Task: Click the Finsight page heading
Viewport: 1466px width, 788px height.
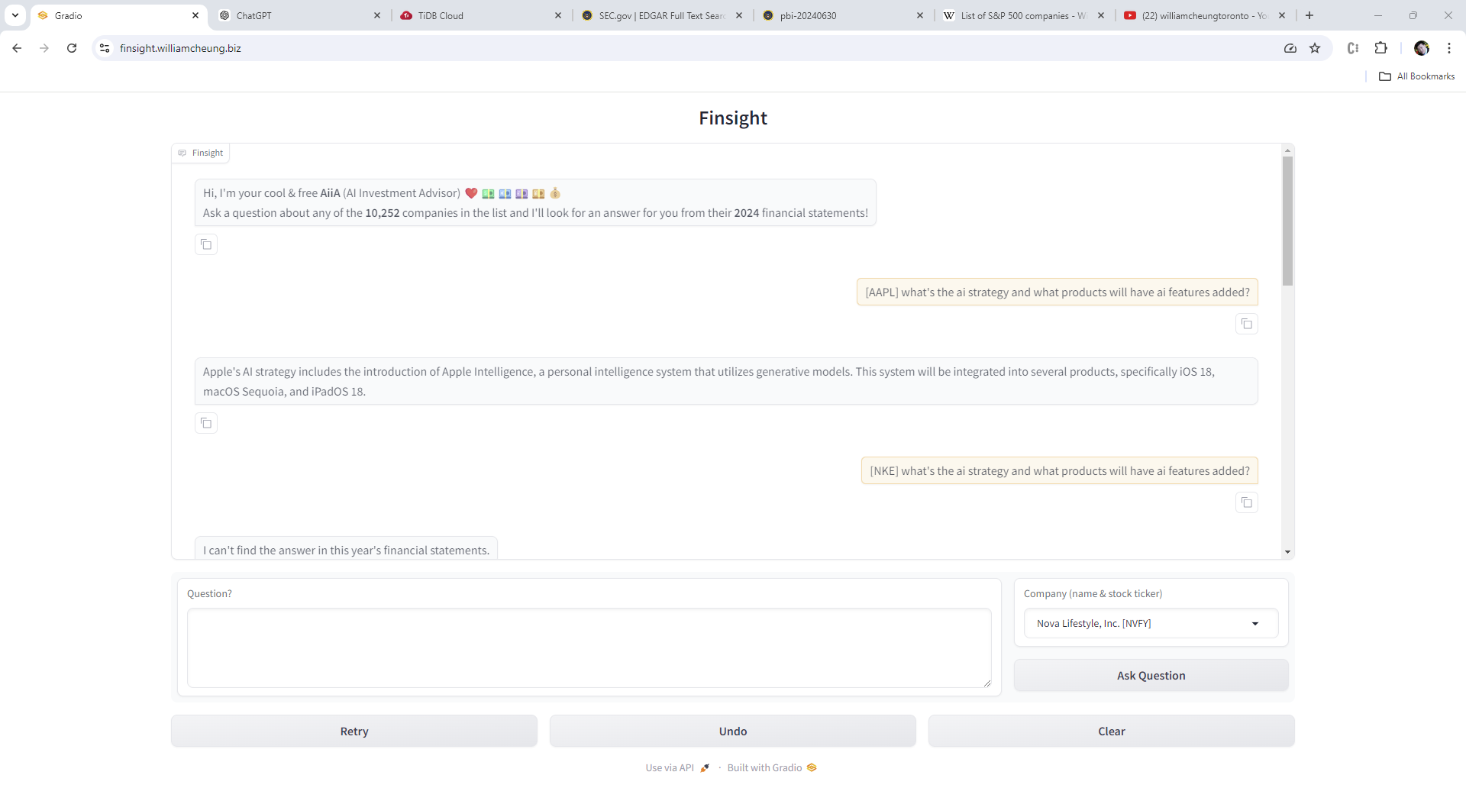Action: (733, 118)
